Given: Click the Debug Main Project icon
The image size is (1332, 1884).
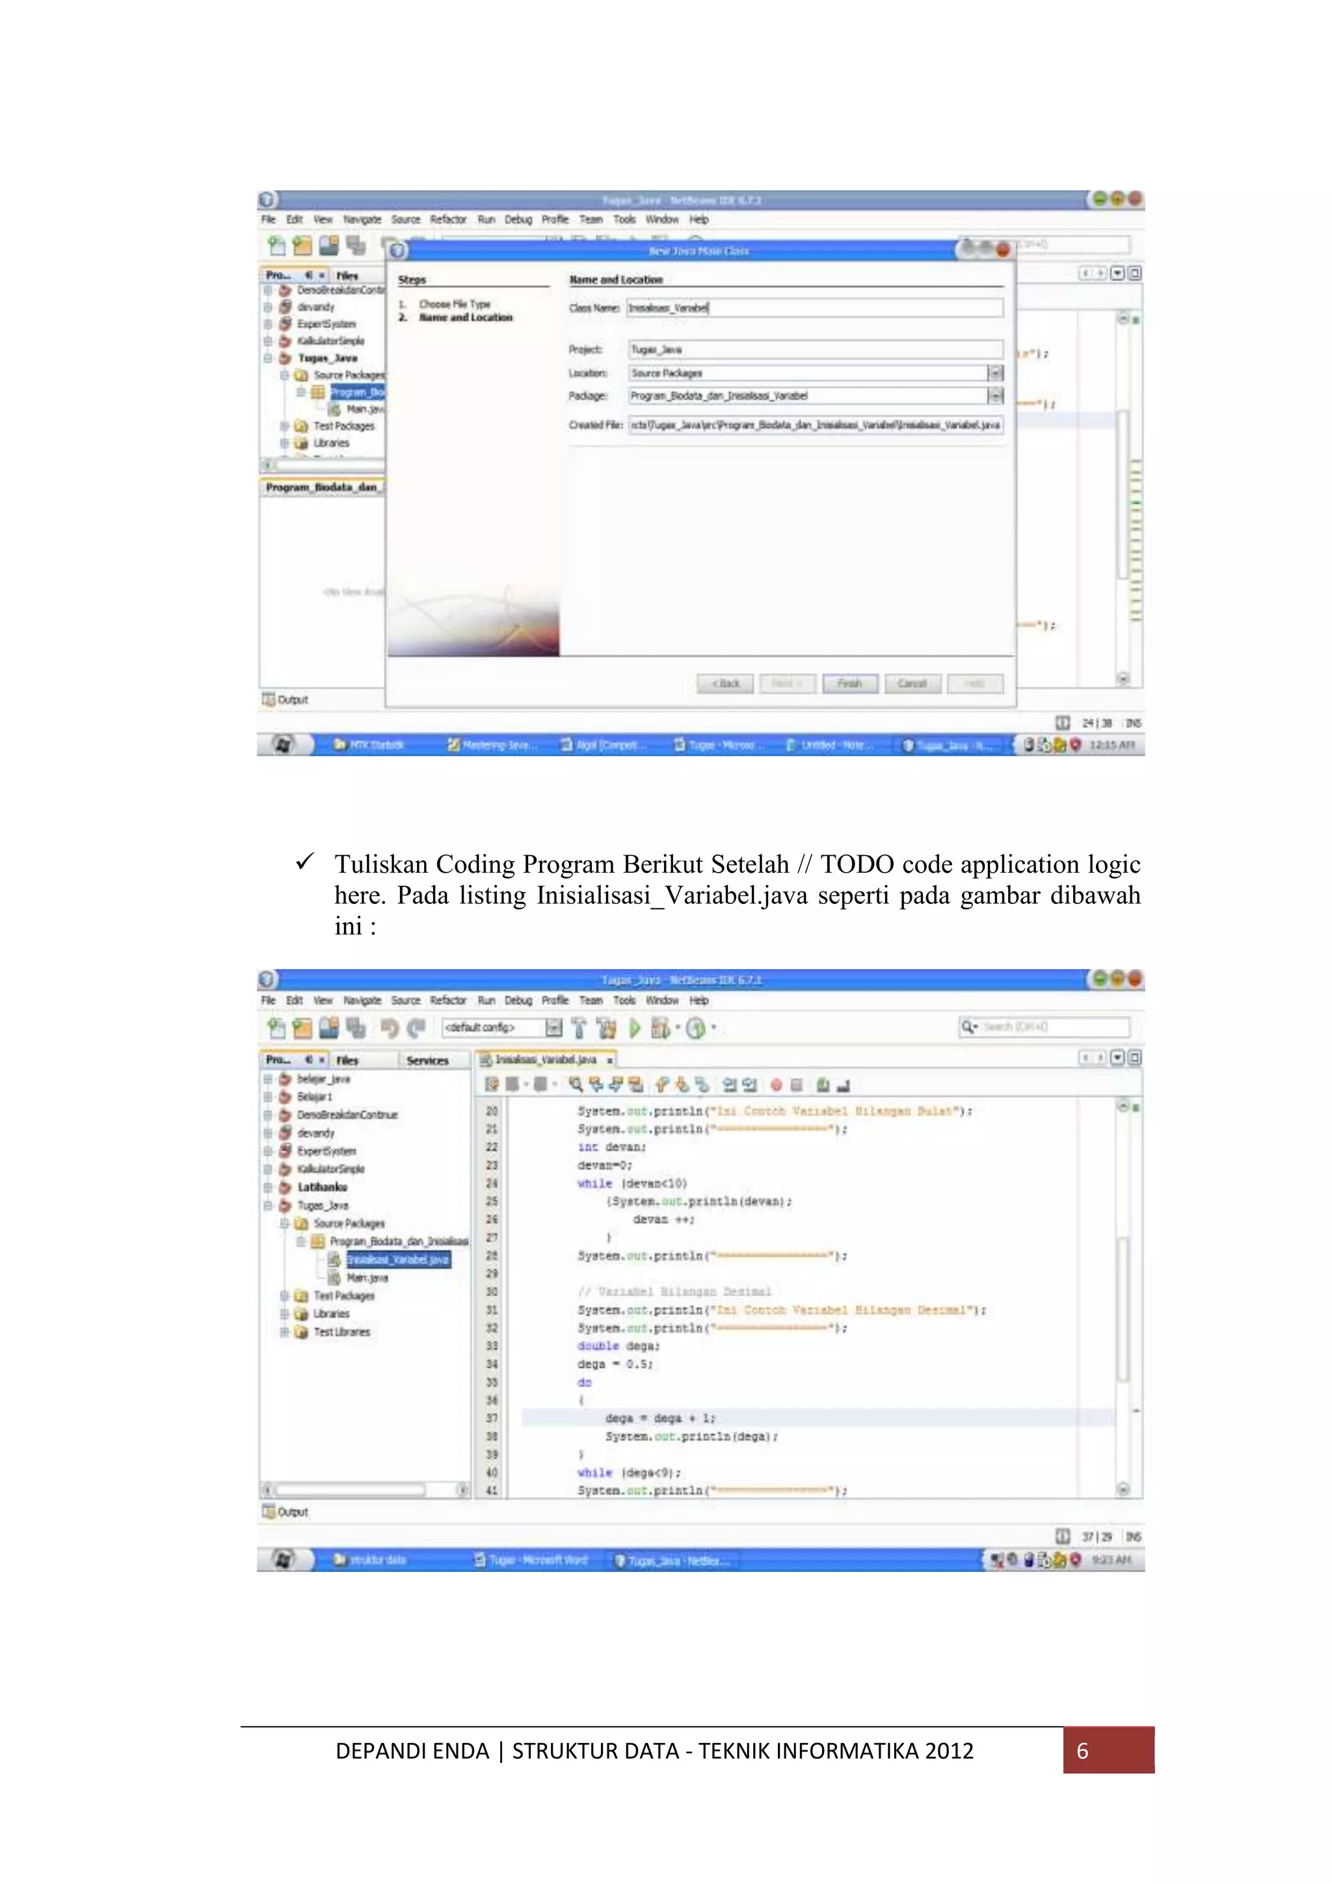Looking at the screenshot, I should 660,1028.
